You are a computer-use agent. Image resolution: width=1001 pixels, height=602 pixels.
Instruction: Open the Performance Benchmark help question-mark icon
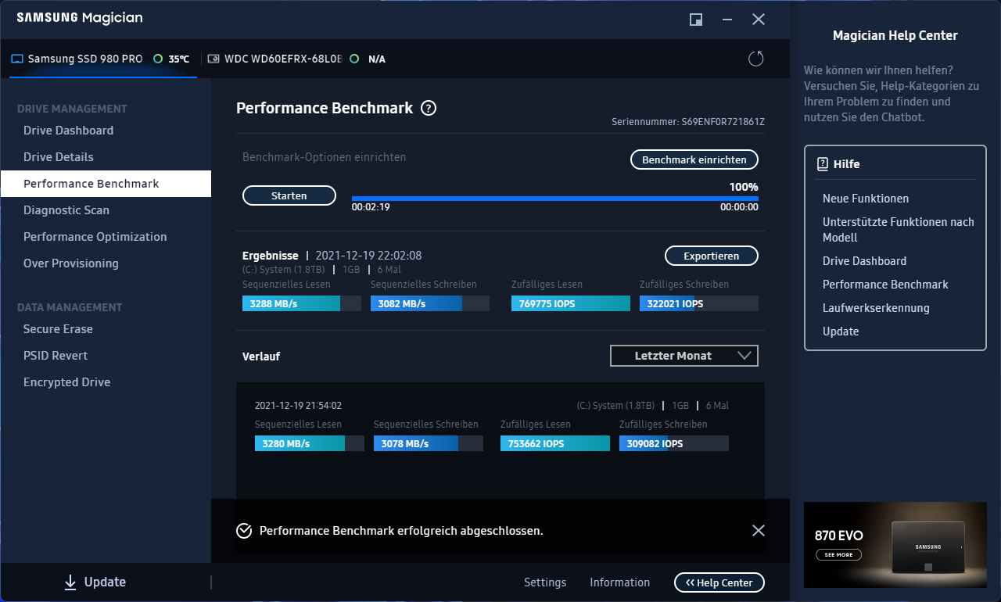click(429, 109)
